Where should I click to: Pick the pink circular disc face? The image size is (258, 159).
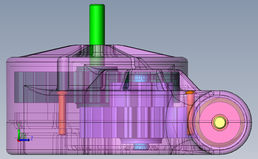click(x=220, y=122)
